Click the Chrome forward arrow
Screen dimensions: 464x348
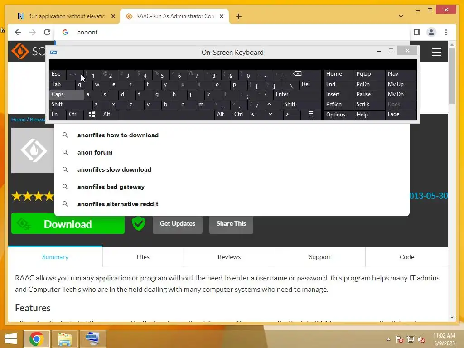(33, 32)
